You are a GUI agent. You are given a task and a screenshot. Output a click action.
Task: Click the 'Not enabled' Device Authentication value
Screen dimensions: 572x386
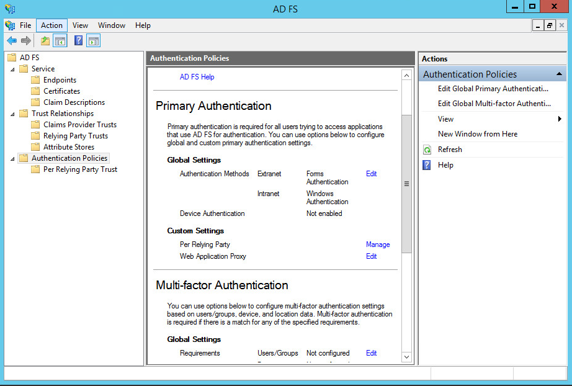point(324,213)
